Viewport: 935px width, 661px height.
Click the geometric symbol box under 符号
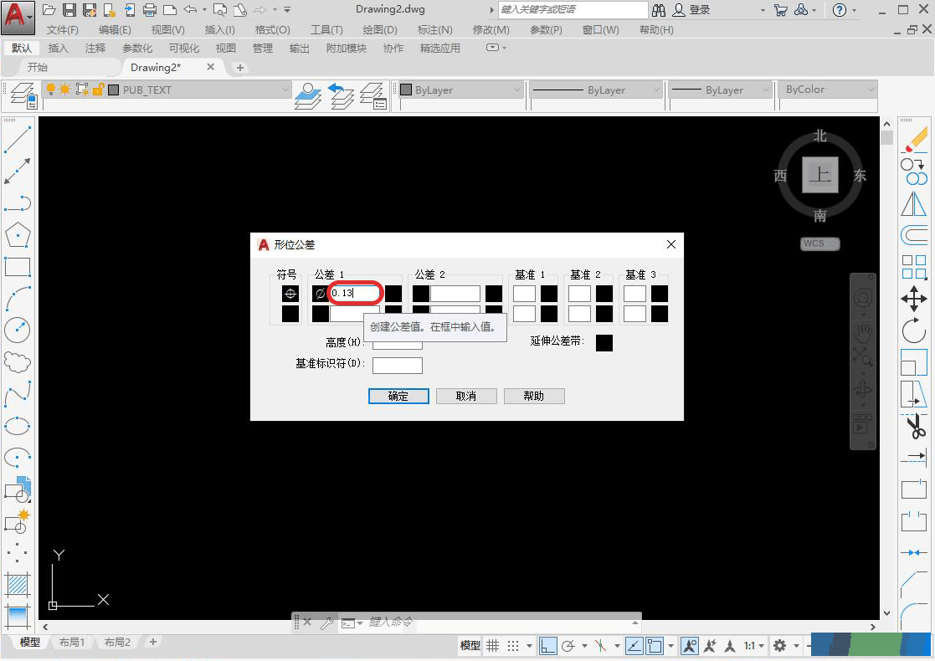(290, 293)
